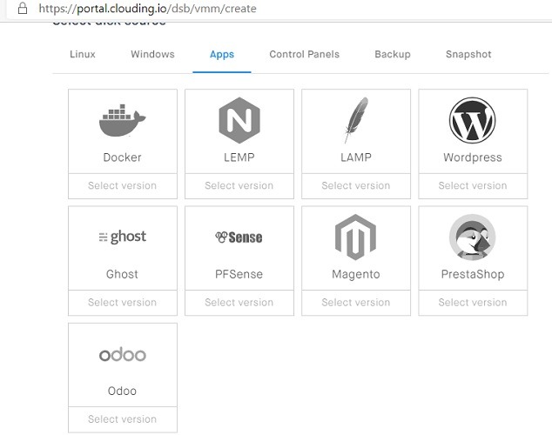Switch to the Linux tab
Image resolution: width=552 pixels, height=435 pixels.
83,54
